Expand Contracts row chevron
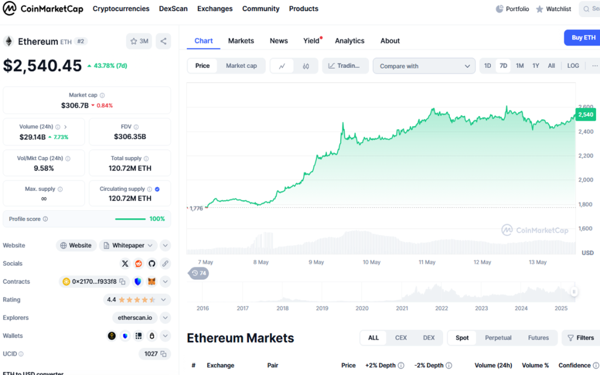This screenshot has width=600, height=375. (x=165, y=282)
